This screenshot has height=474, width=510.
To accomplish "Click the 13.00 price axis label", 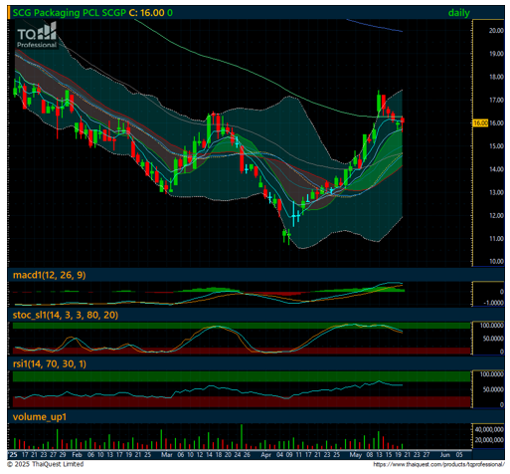I will pyautogui.click(x=496, y=192).
